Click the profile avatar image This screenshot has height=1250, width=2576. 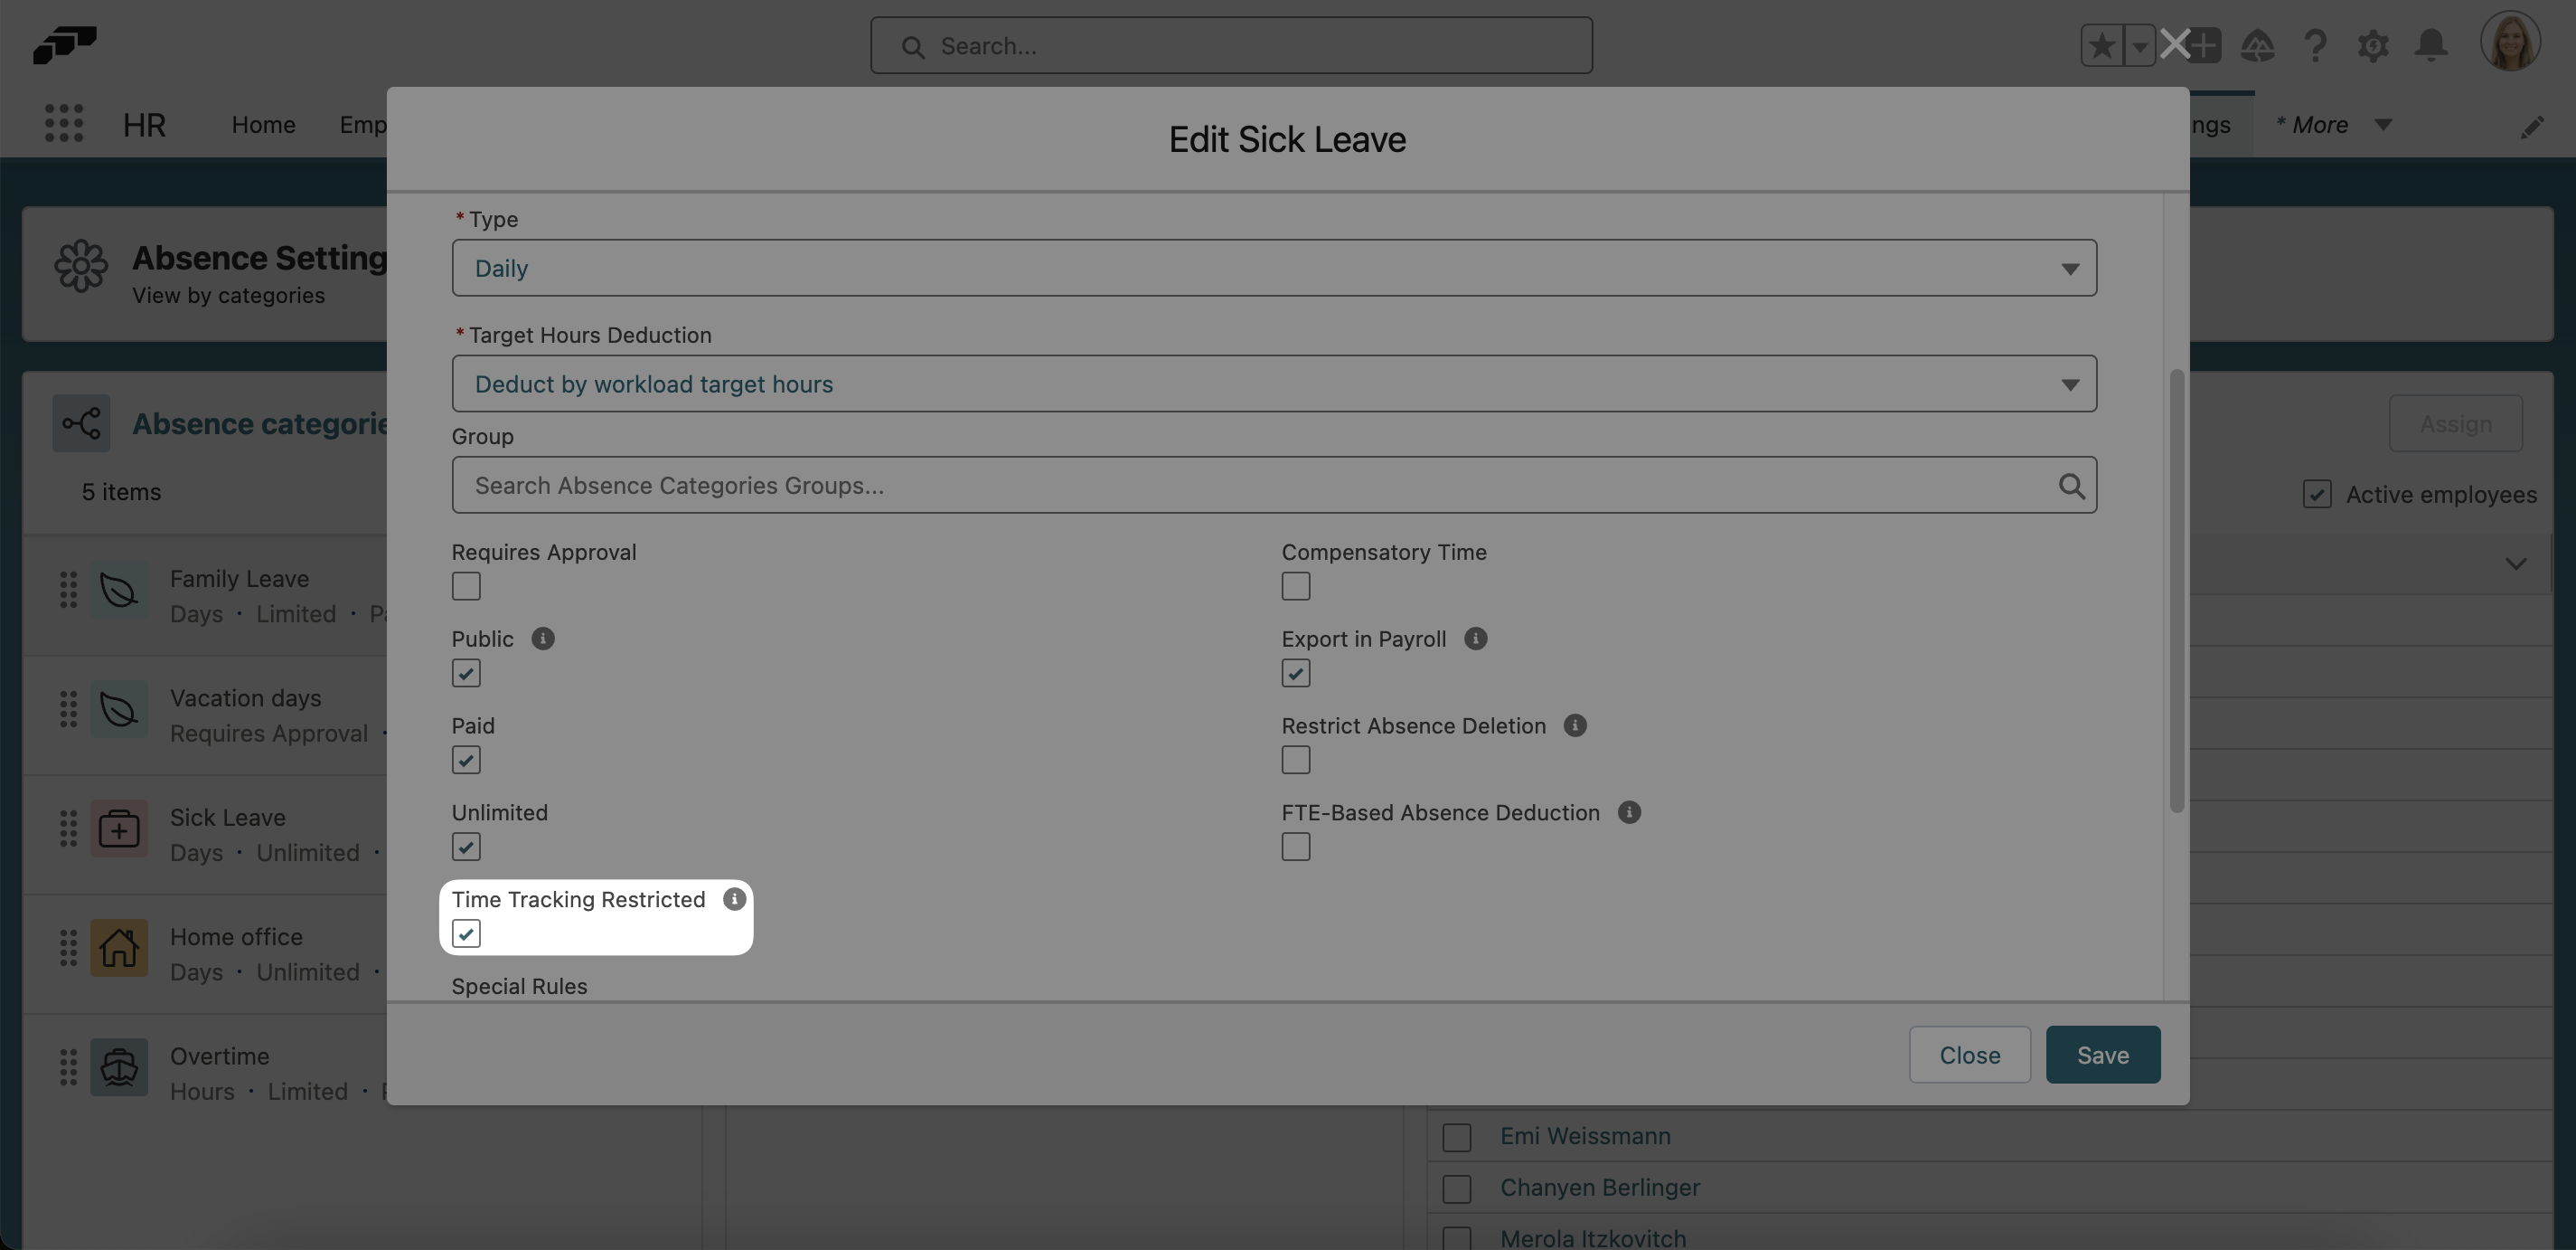point(2511,41)
